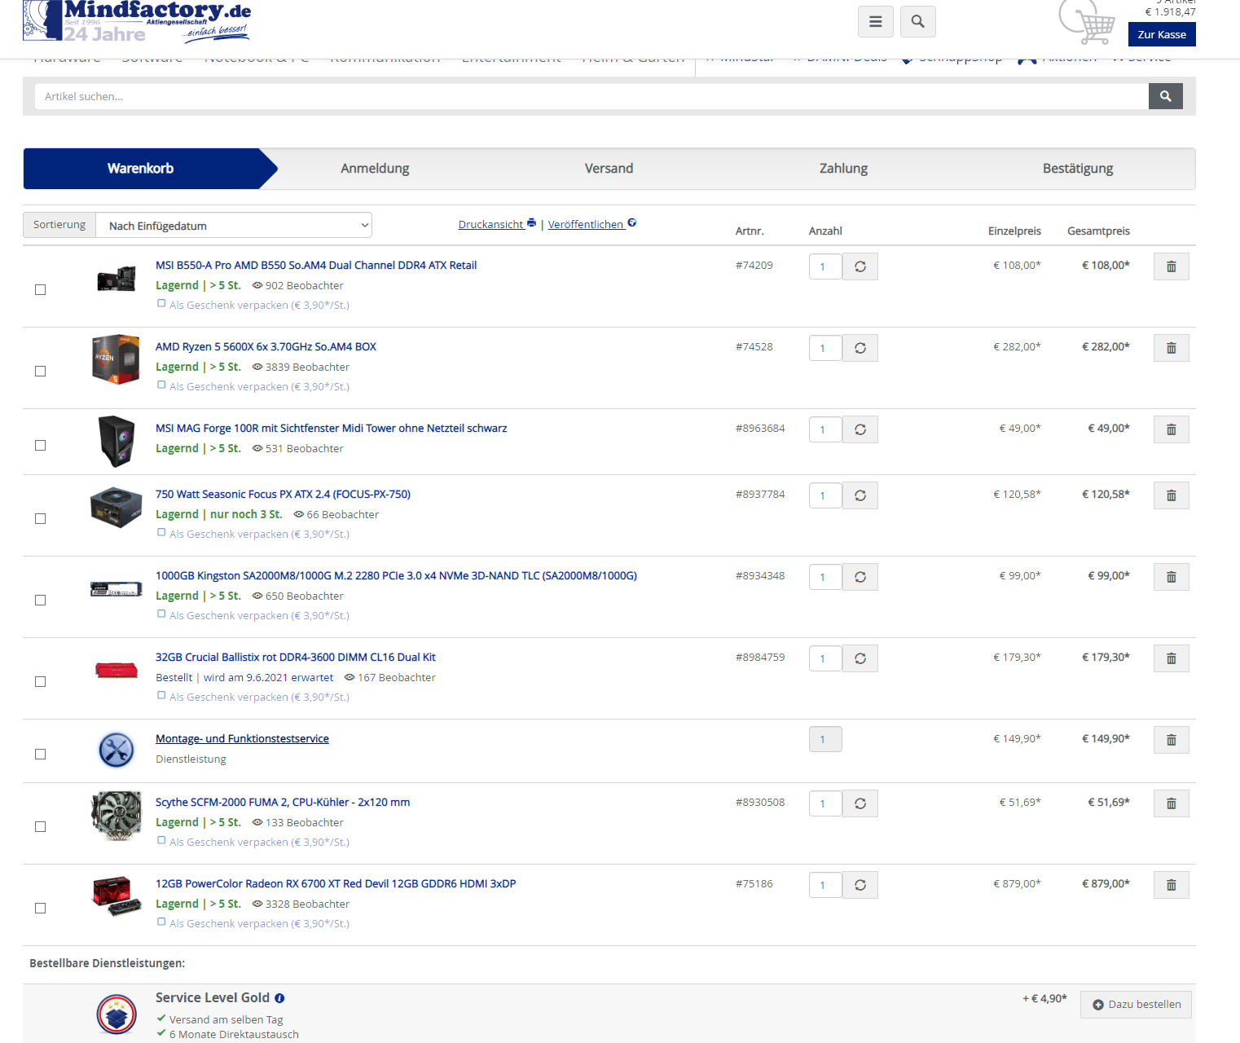Trash the Scythe FUMA 2 cooler item
Viewport: 1240px width, 1043px height.
point(1172,803)
